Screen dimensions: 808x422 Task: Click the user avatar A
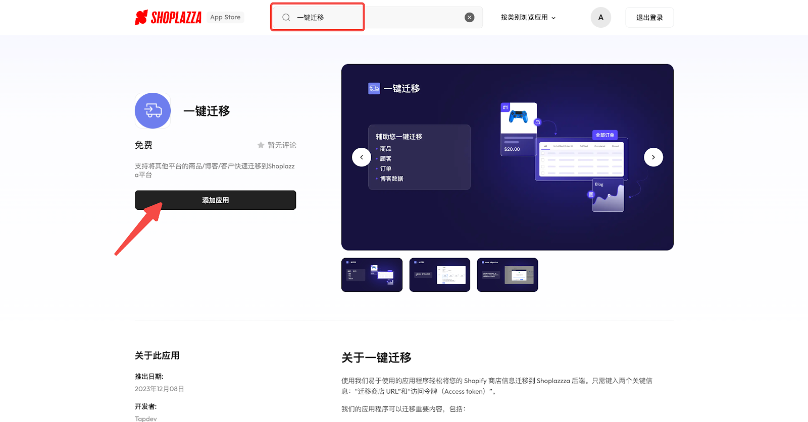[x=601, y=17]
